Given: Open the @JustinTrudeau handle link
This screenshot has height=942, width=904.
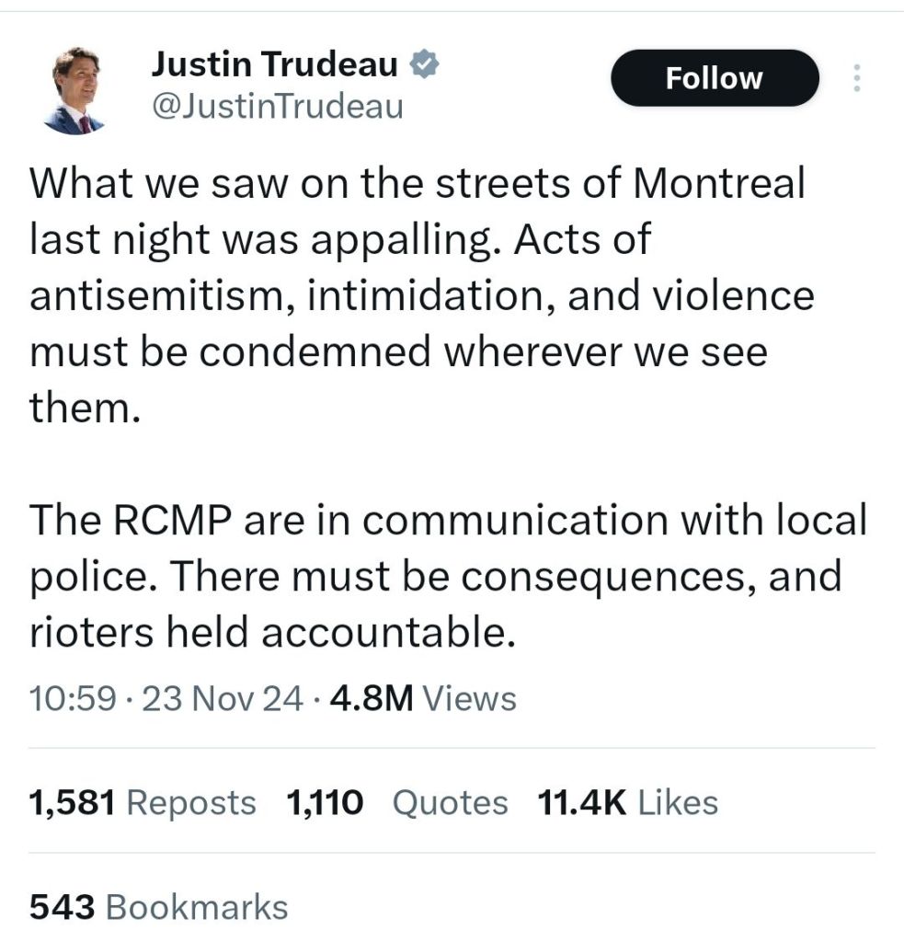Looking at the screenshot, I should point(277,107).
